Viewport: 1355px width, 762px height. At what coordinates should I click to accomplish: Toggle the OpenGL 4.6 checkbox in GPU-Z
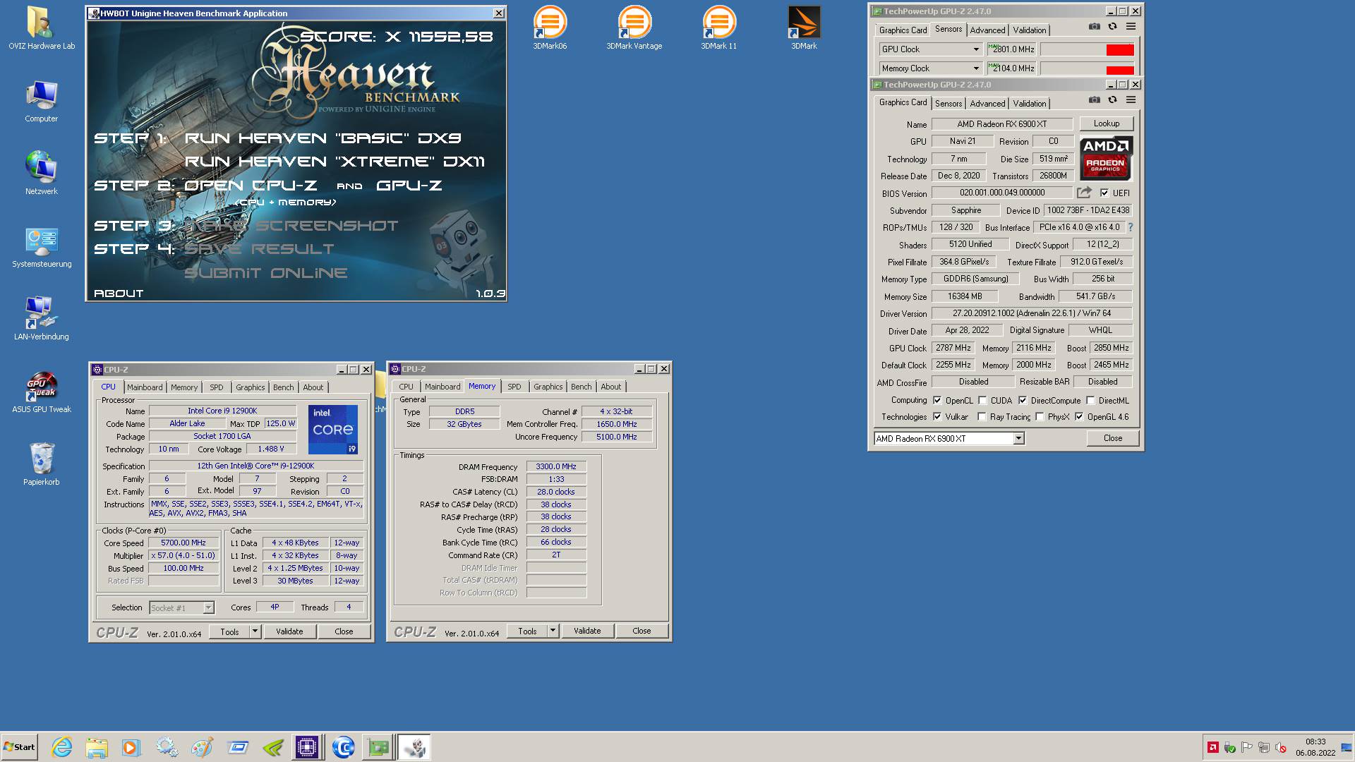pyautogui.click(x=1079, y=417)
